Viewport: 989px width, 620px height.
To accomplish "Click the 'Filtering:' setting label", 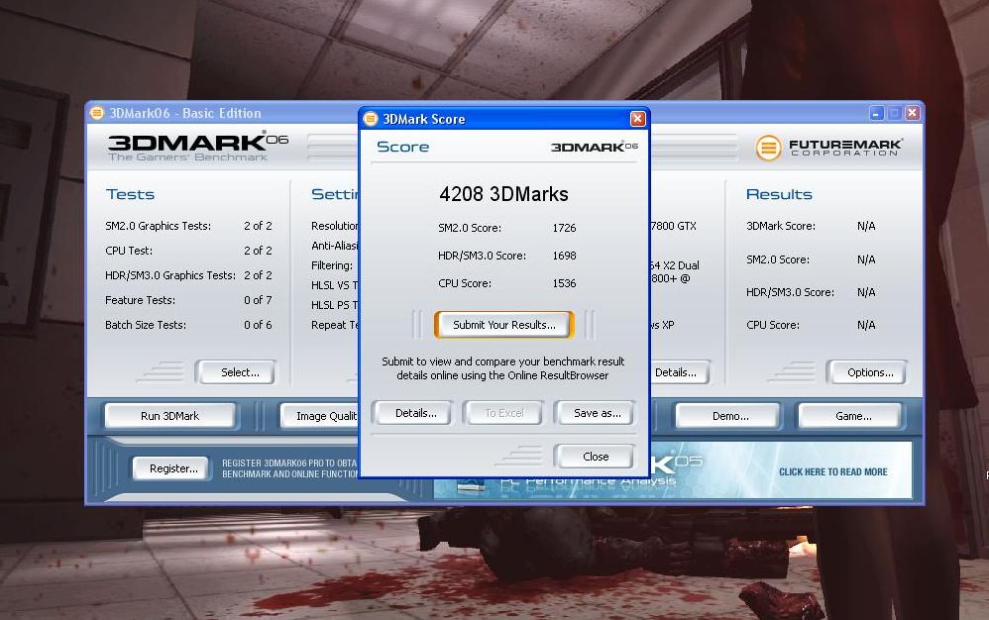I will [332, 265].
